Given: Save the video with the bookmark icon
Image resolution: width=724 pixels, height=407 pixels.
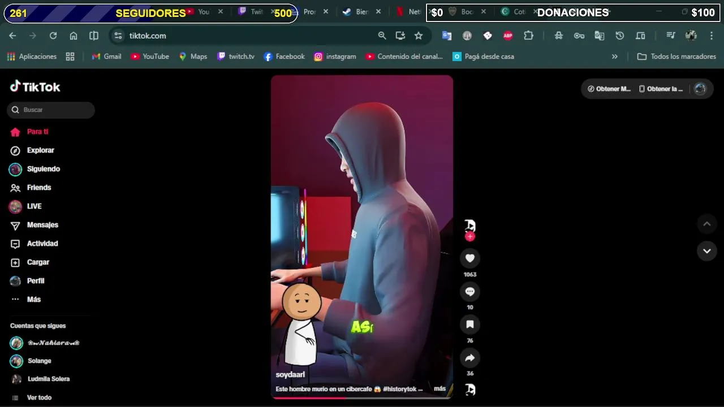Looking at the screenshot, I should click(x=469, y=324).
